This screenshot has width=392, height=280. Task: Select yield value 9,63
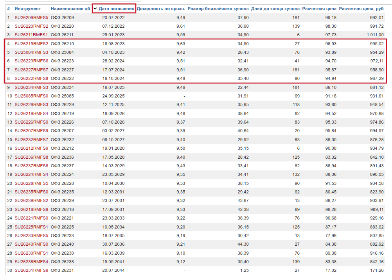coord(181,44)
